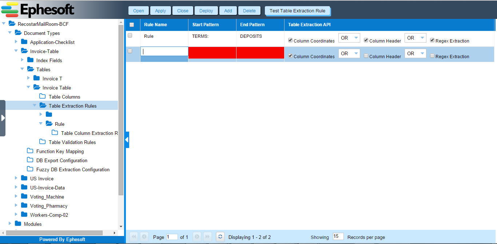Click the records per page field
Image resolution: width=497 pixels, height=244 pixels.
click(338, 236)
